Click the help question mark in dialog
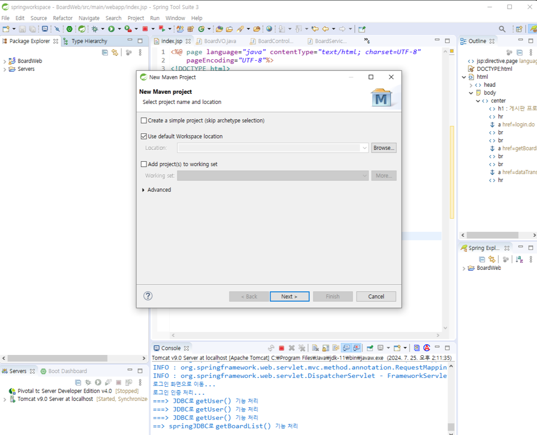 [148, 296]
